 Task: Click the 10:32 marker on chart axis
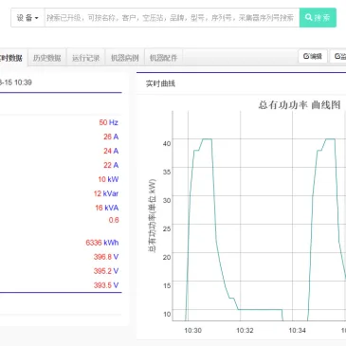click(x=245, y=331)
